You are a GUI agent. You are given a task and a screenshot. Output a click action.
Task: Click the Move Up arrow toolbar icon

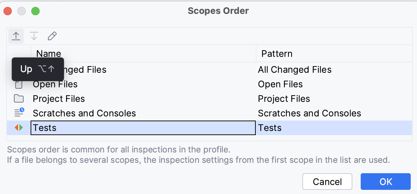point(16,36)
